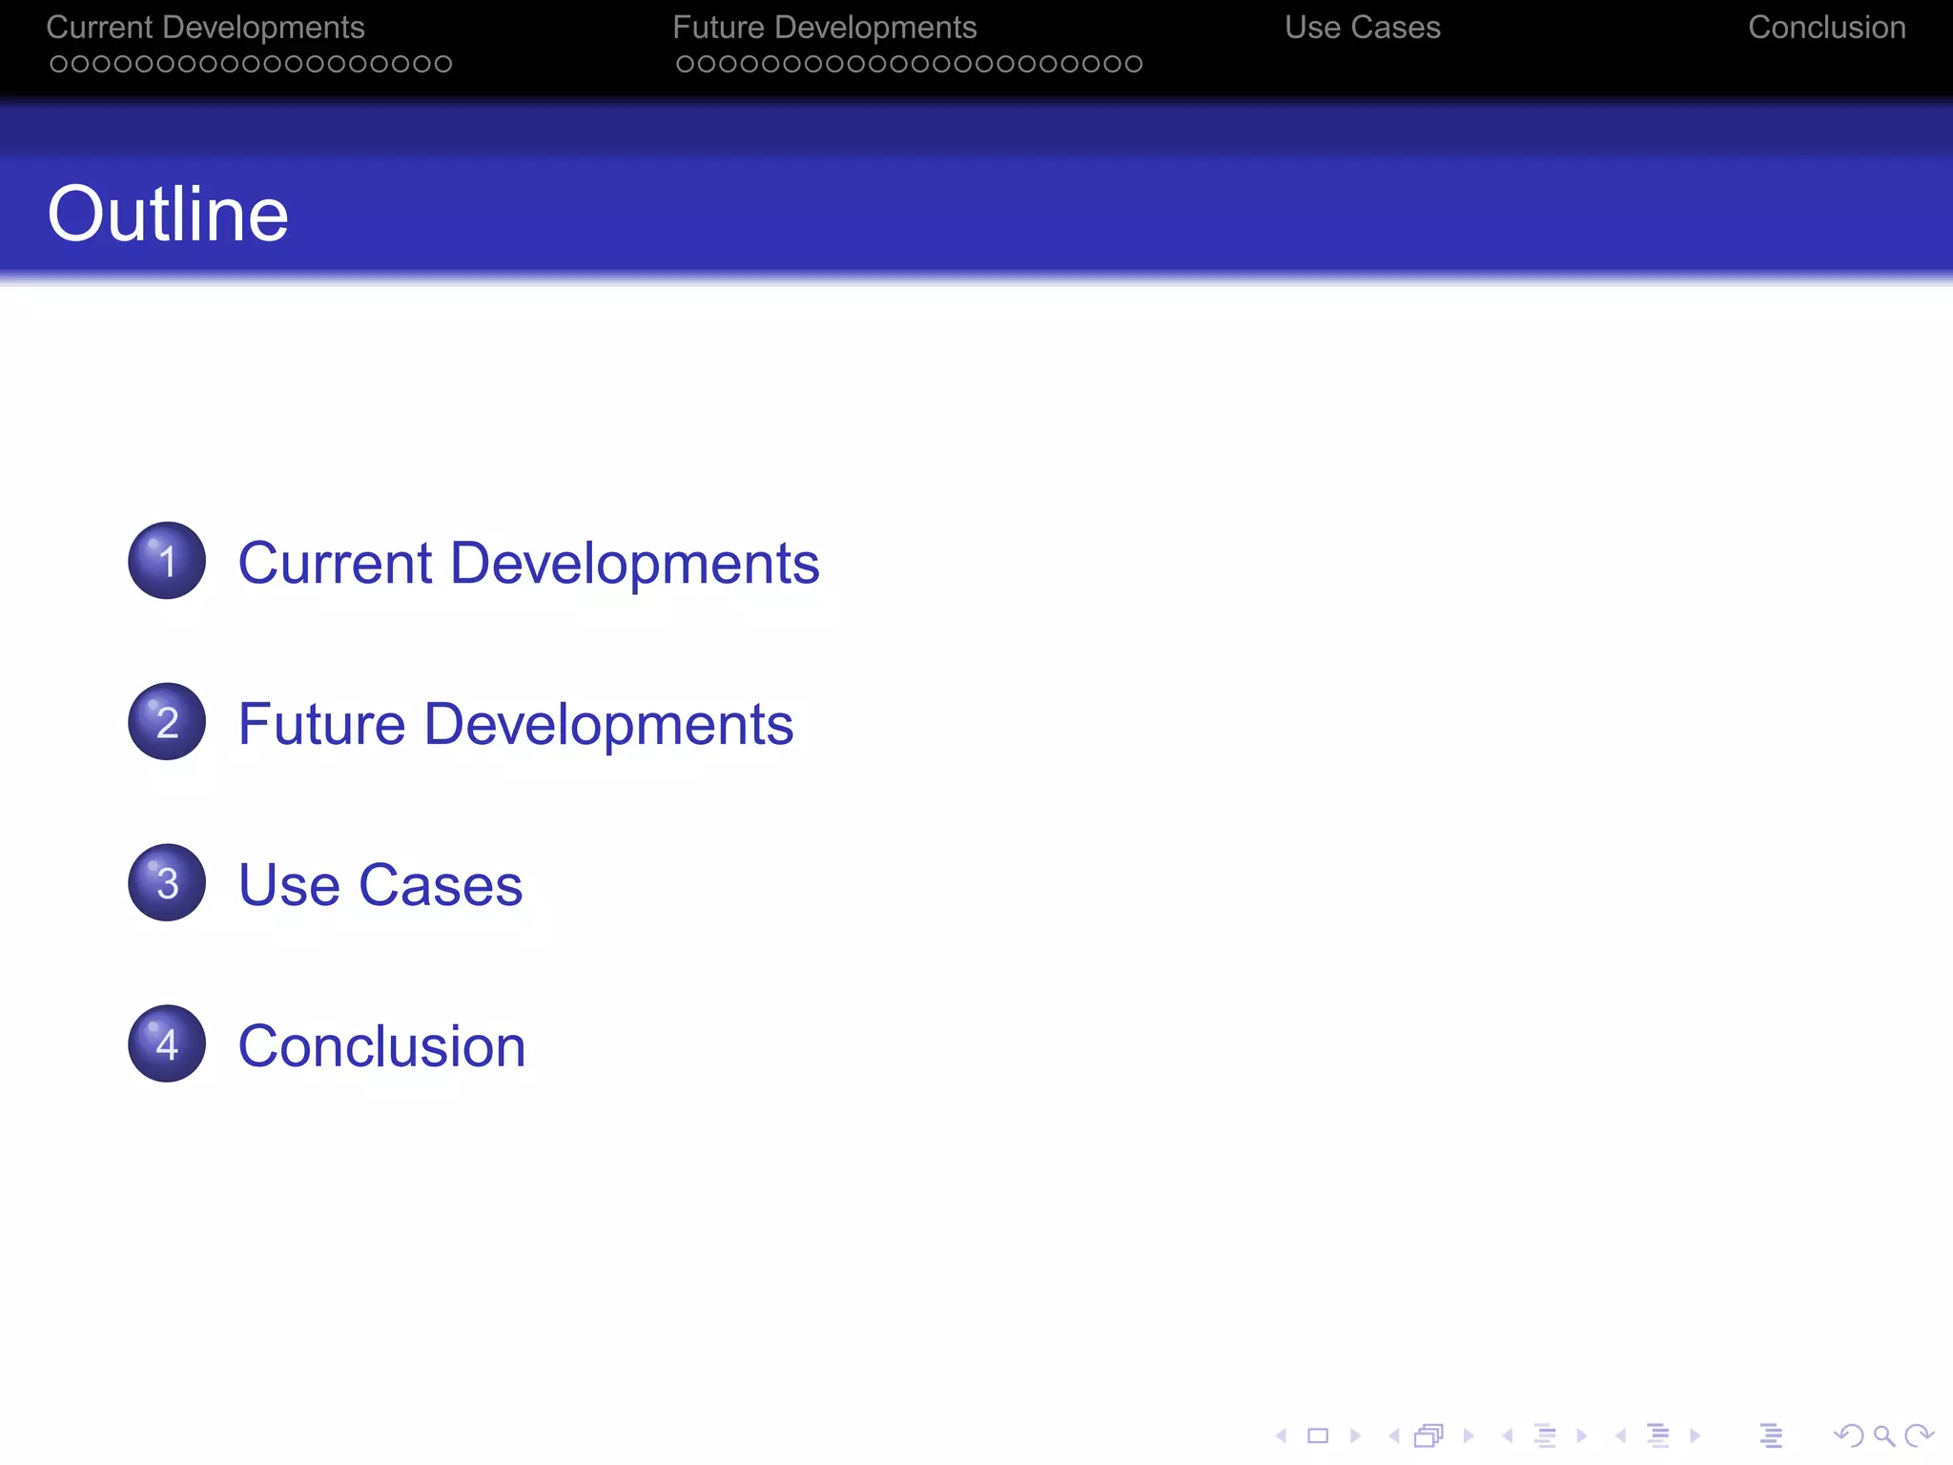Click the magnifier search icon

(x=1883, y=1435)
